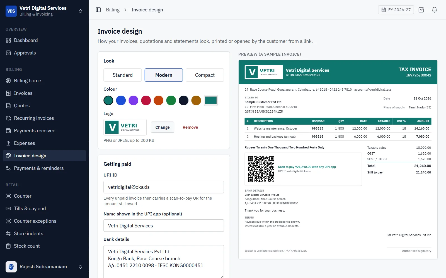Open the Rajesh Subramaniam user menu

pos(44,267)
